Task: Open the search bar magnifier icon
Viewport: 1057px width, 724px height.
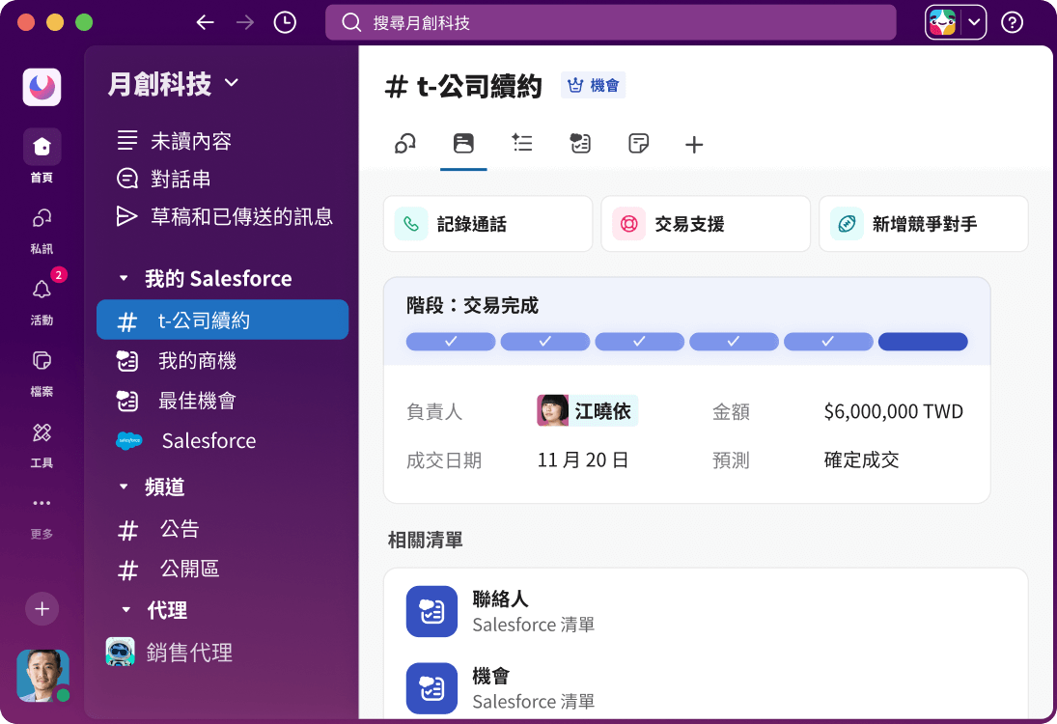Action: [351, 21]
